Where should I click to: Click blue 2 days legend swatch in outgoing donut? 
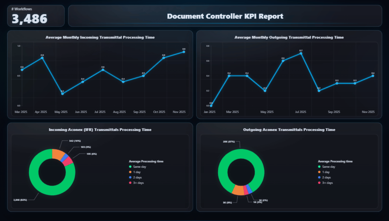pos(319,177)
